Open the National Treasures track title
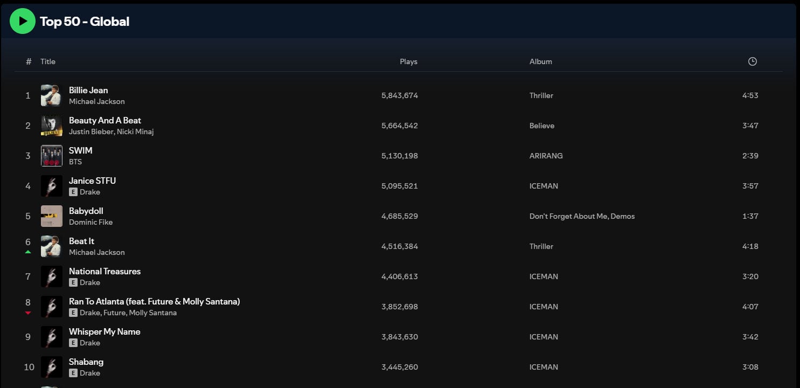Screen dimensions: 800x388 [x=105, y=271]
